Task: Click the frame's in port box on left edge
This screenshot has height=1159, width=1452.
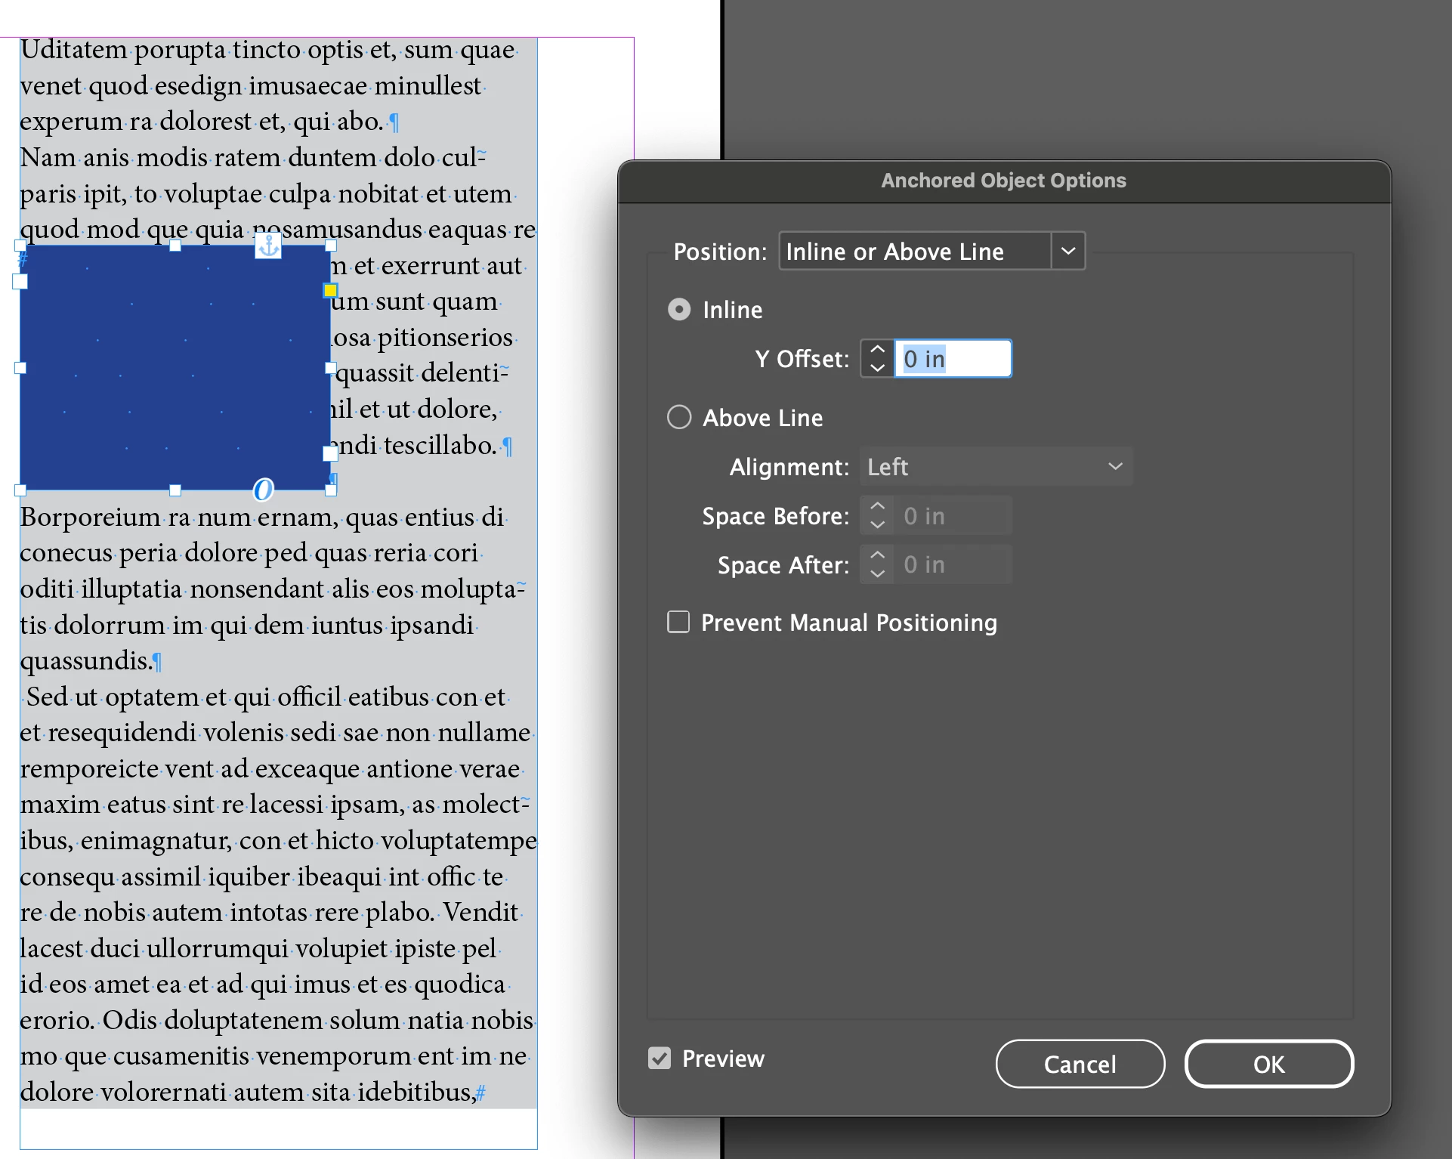Action: [20, 281]
